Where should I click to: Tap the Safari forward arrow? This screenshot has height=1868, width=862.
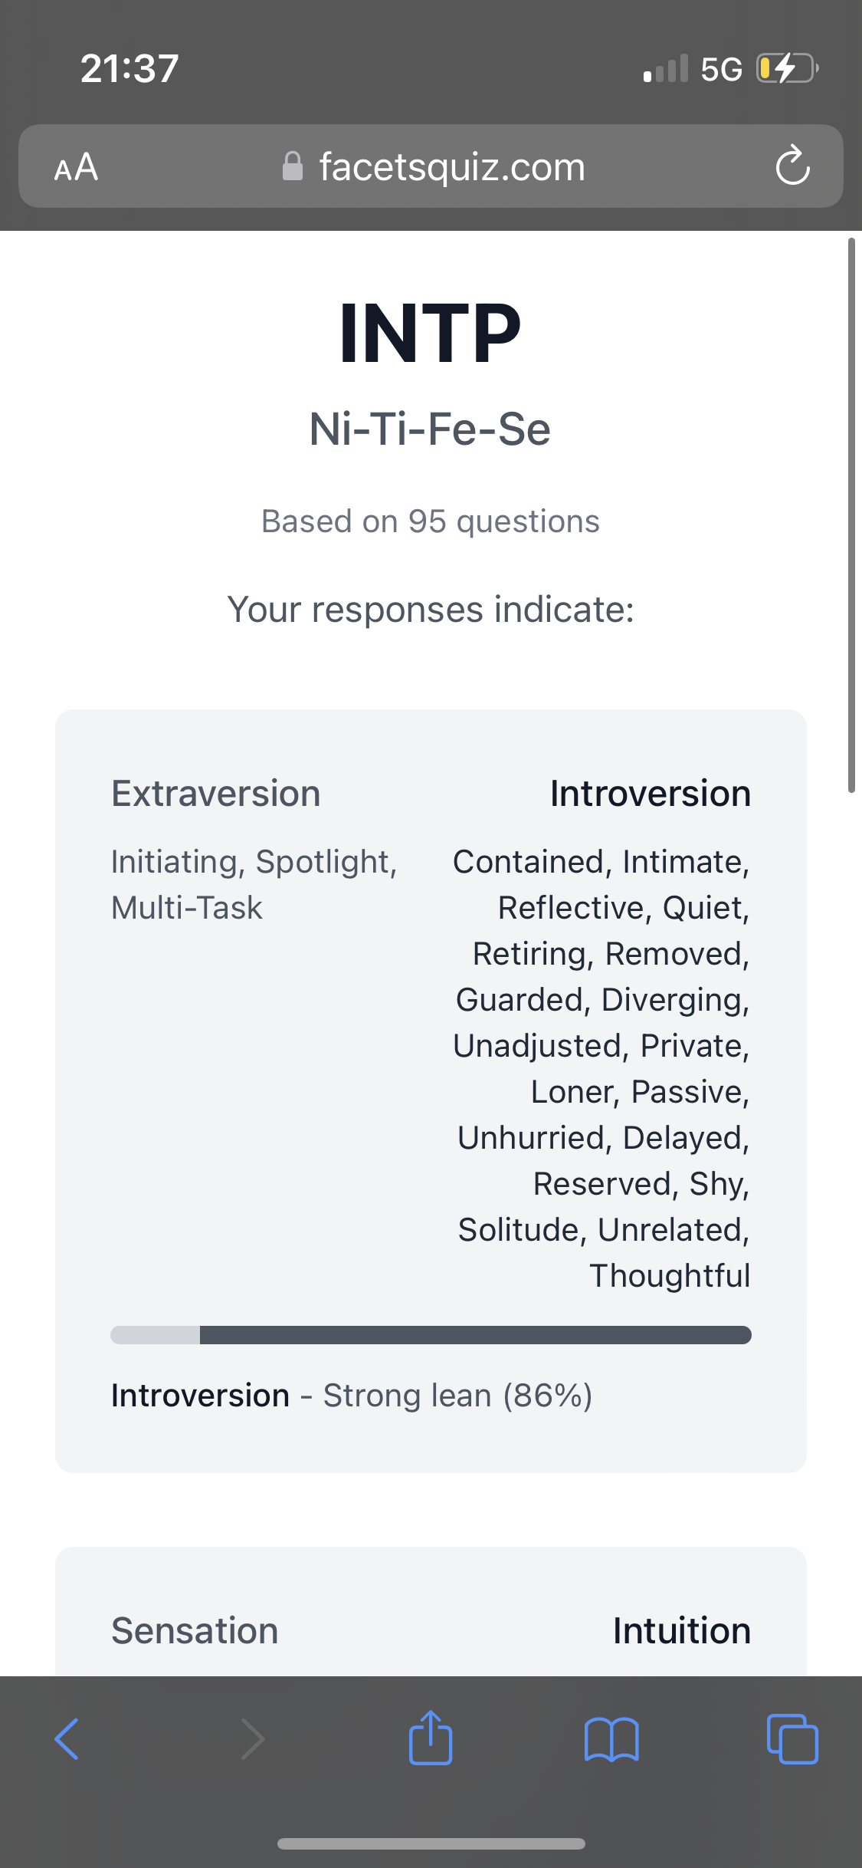click(x=252, y=1739)
